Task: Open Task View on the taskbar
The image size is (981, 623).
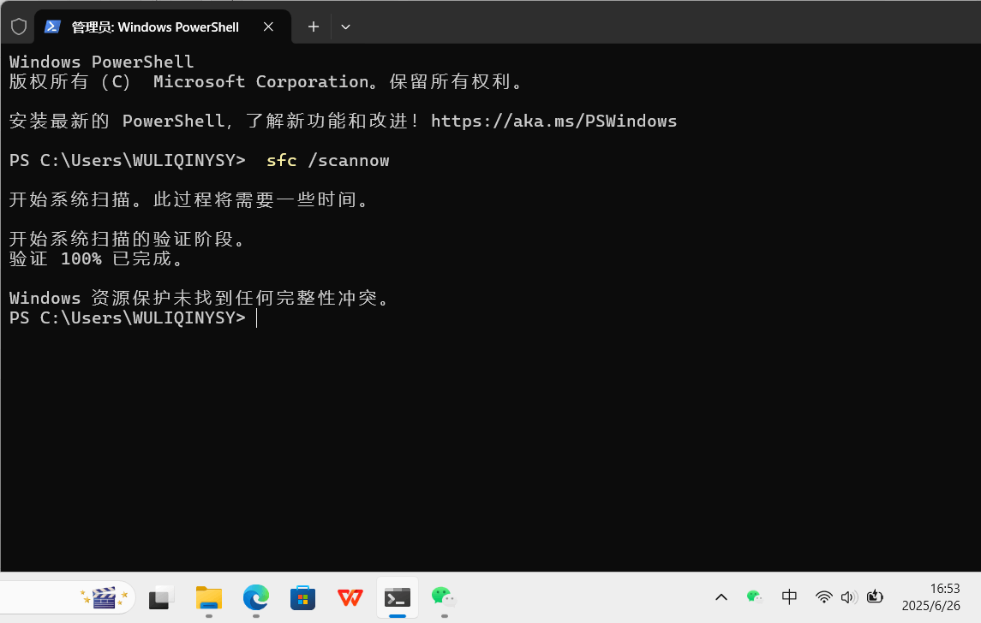Action: (161, 598)
